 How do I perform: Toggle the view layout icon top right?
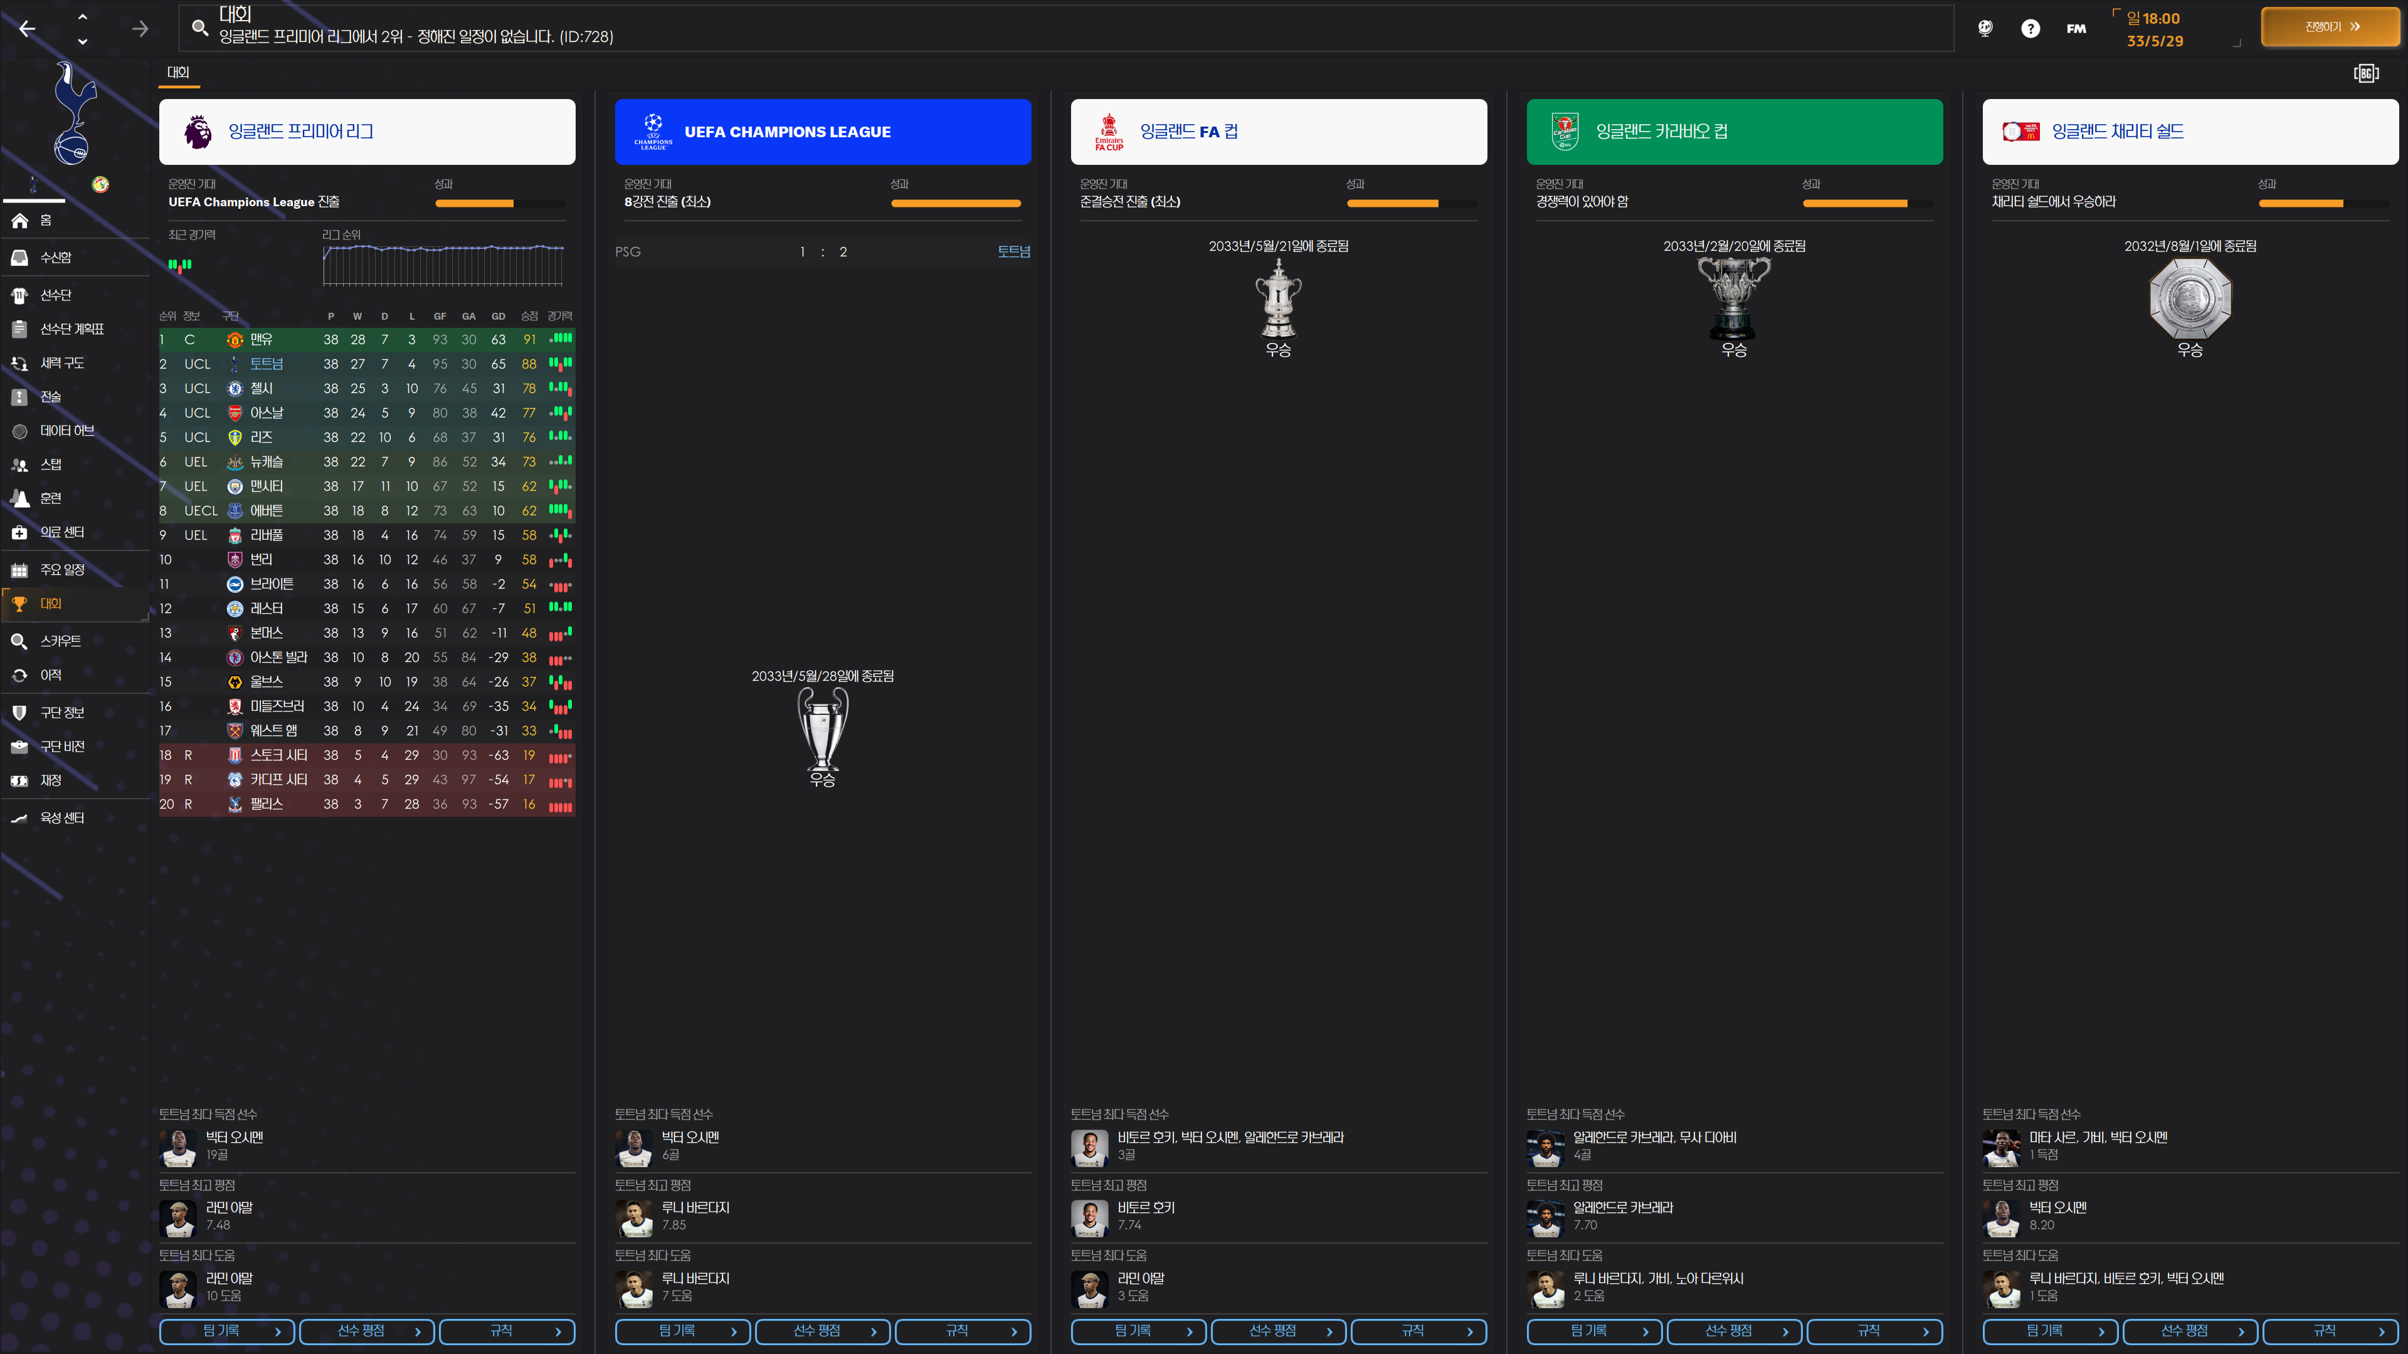(2365, 73)
